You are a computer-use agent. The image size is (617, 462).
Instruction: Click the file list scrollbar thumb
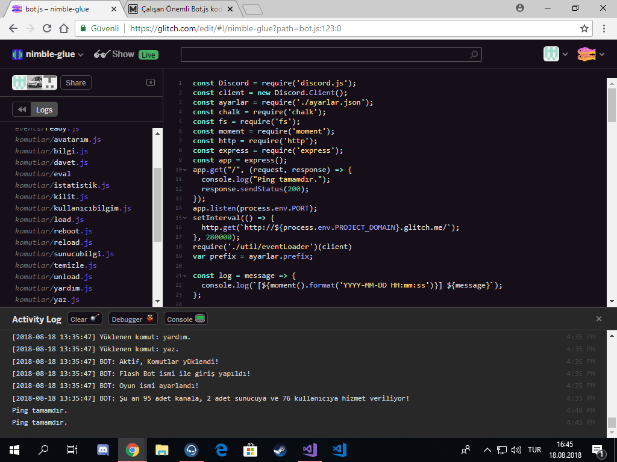tap(157, 205)
